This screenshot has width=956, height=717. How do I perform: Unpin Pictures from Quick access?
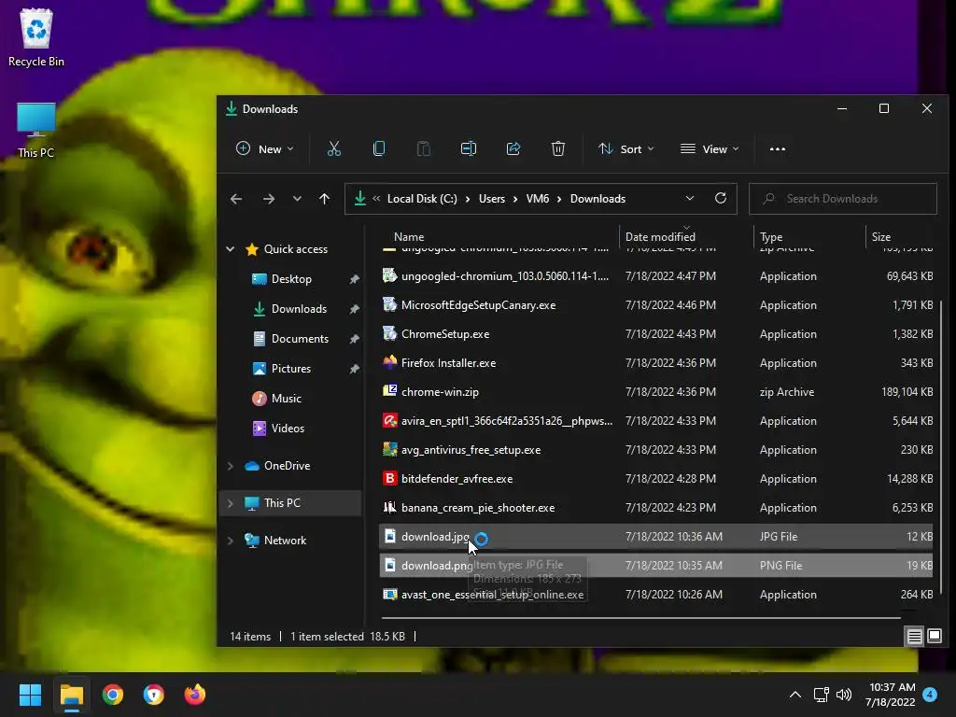pos(354,369)
